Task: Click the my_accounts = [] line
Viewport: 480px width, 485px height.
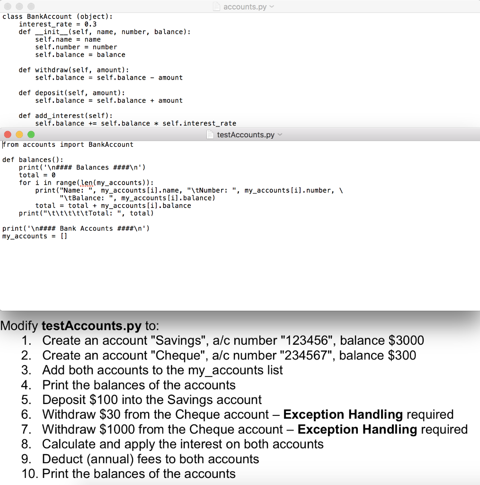Action: pyautogui.click(x=34, y=236)
